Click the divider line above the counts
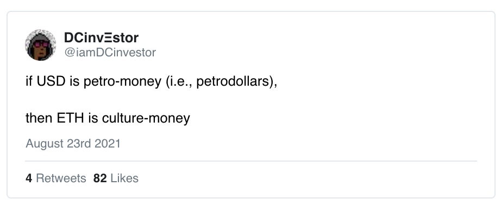501x205 pixels. pyautogui.click(x=251, y=161)
